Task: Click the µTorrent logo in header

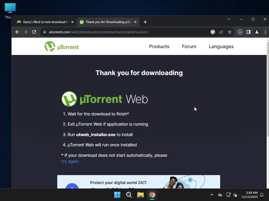Action: click(61, 46)
